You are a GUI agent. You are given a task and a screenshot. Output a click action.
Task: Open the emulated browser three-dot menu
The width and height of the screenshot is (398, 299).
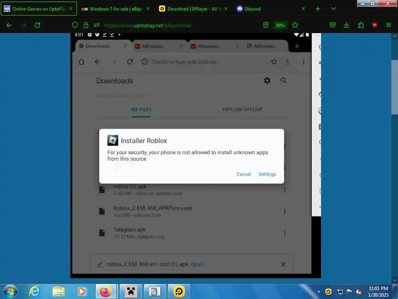click(x=303, y=62)
